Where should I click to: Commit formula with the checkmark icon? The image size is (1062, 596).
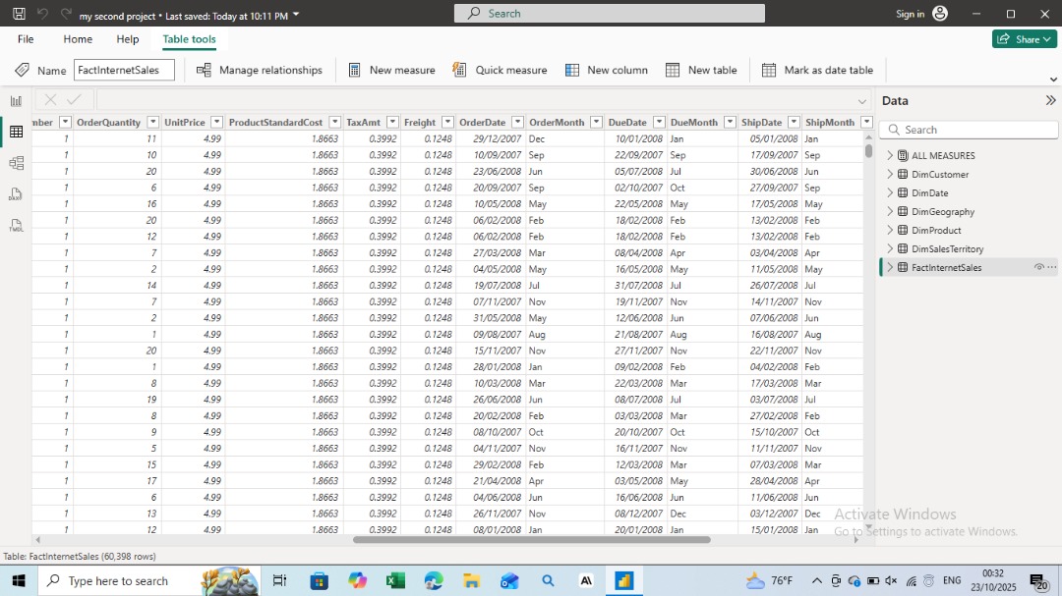[x=74, y=99]
